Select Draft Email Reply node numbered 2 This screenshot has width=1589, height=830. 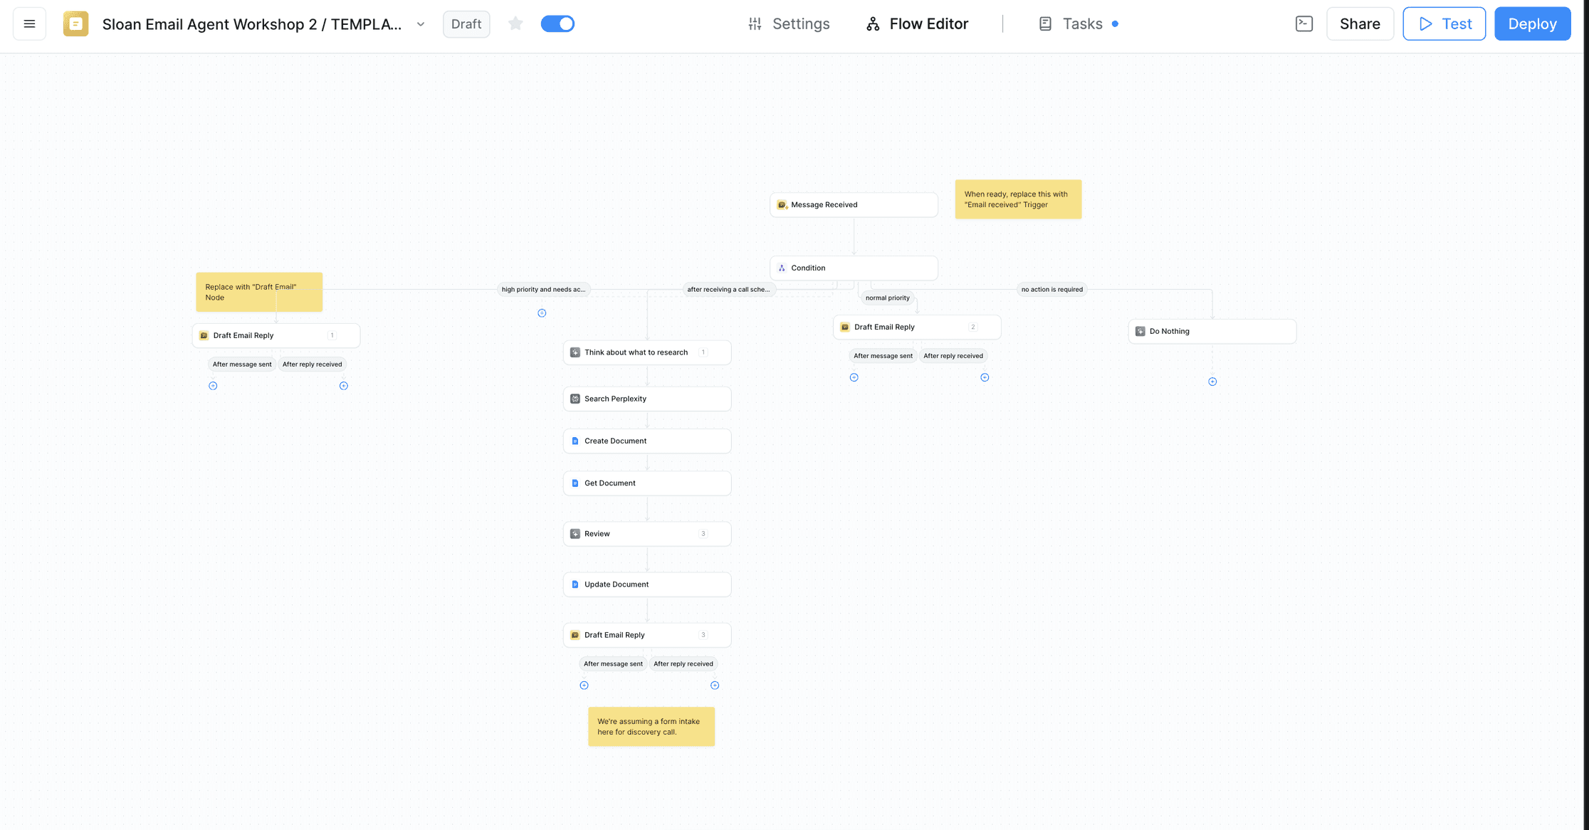[917, 327]
